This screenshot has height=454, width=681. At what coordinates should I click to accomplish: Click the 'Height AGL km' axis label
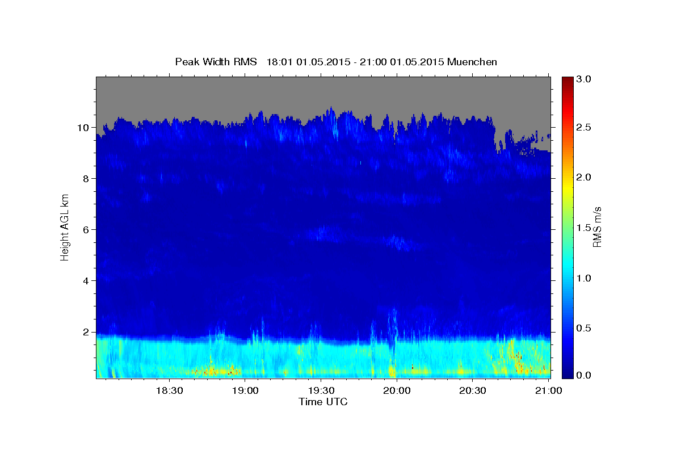(65, 228)
